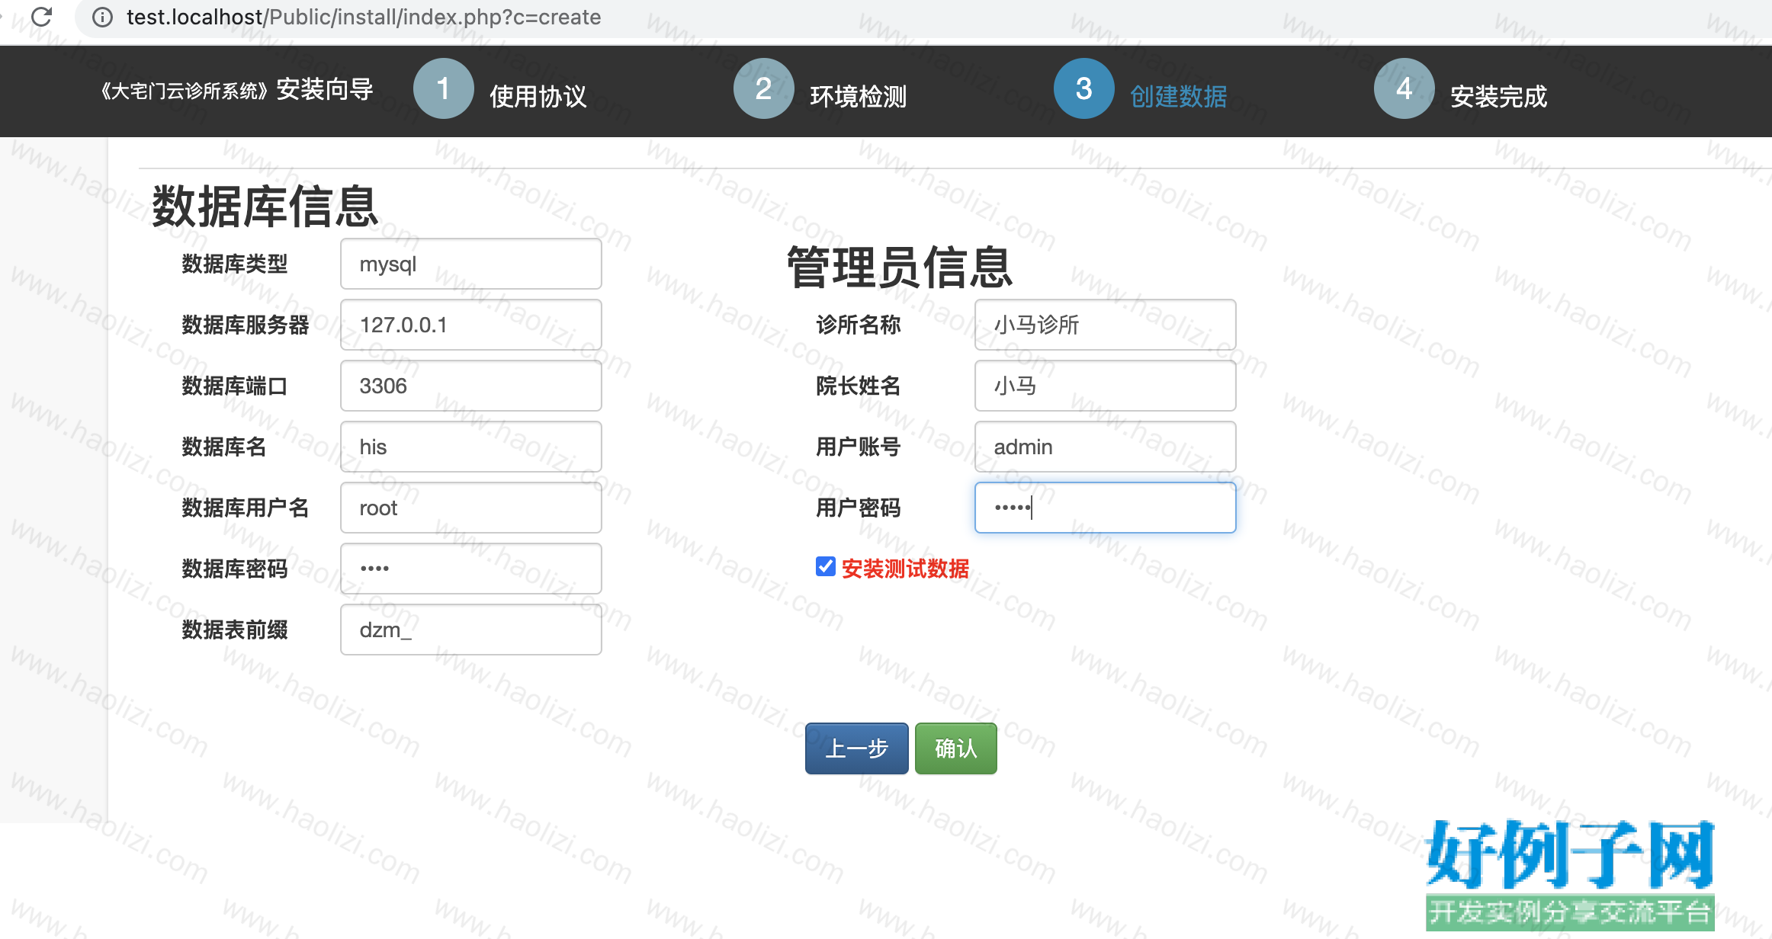Focus the 数据库端口 field with 3306

tap(471, 386)
